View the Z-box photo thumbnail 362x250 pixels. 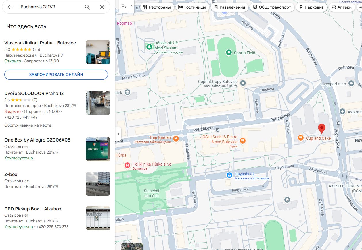[98, 184]
